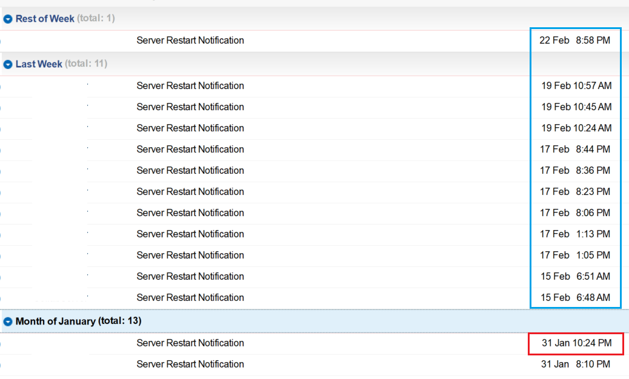Click the 22 Feb 8:58 PM timestamp
The height and width of the screenshot is (379, 629).
tap(575, 41)
